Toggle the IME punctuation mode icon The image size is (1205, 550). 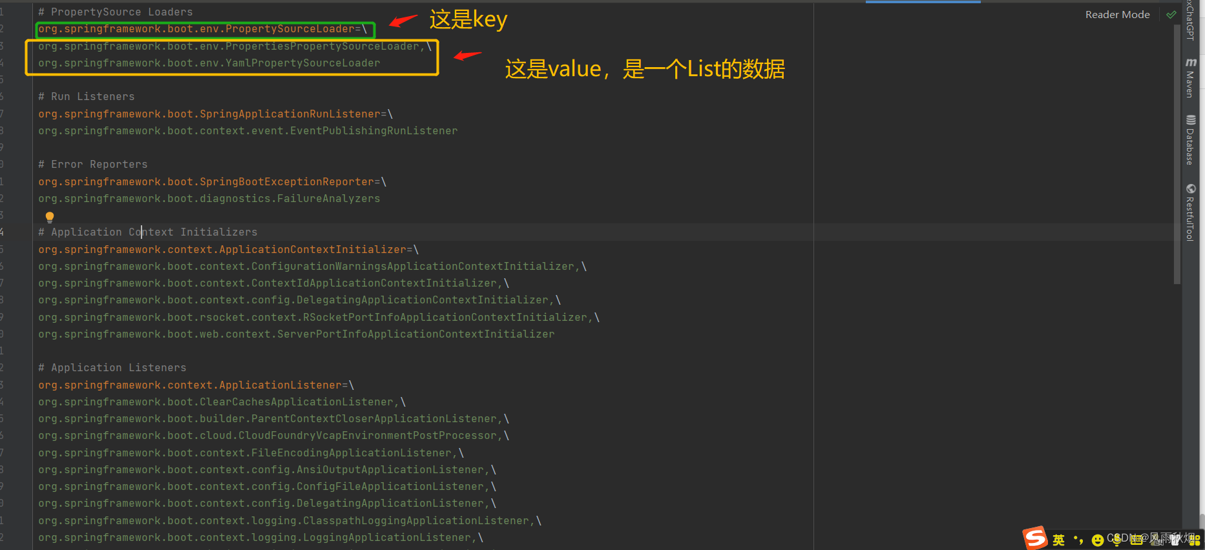tap(1078, 539)
